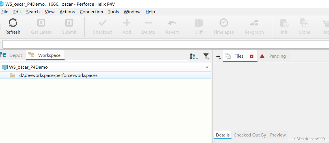Switch to the Workspace tab
Image resolution: width=329 pixels, height=143 pixels.
pyautogui.click(x=46, y=55)
